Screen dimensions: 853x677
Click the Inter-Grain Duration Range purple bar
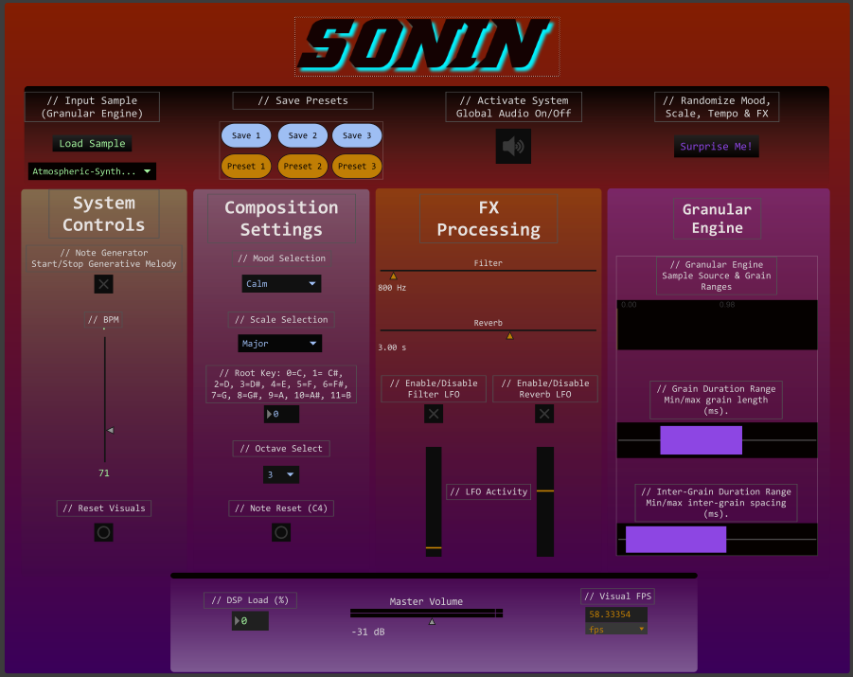tap(676, 540)
